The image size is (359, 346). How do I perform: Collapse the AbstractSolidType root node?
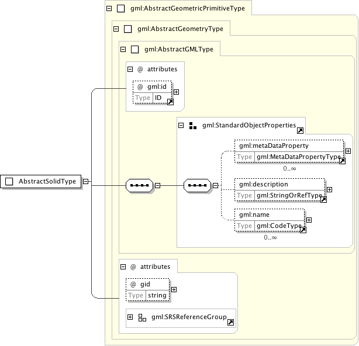pyautogui.click(x=85, y=181)
